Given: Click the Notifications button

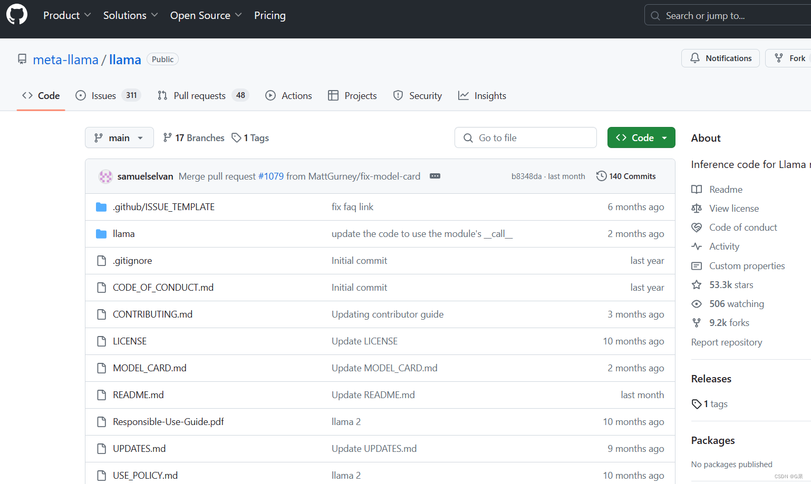Looking at the screenshot, I should (x=720, y=58).
